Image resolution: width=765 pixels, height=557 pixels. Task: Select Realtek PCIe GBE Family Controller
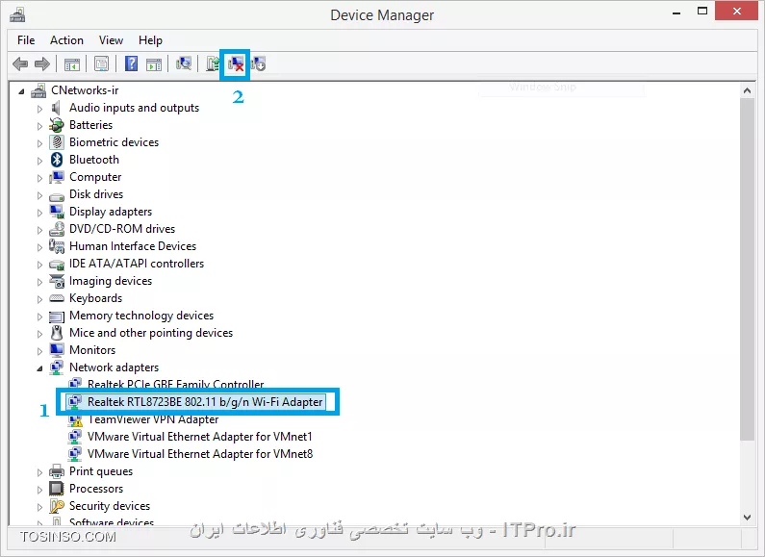(176, 385)
